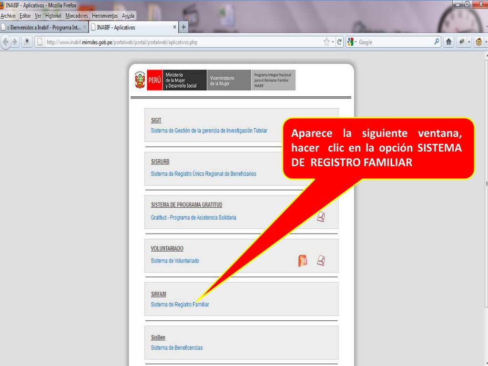Open the Ayuda menu
The height and width of the screenshot is (366, 488).
pos(128,16)
